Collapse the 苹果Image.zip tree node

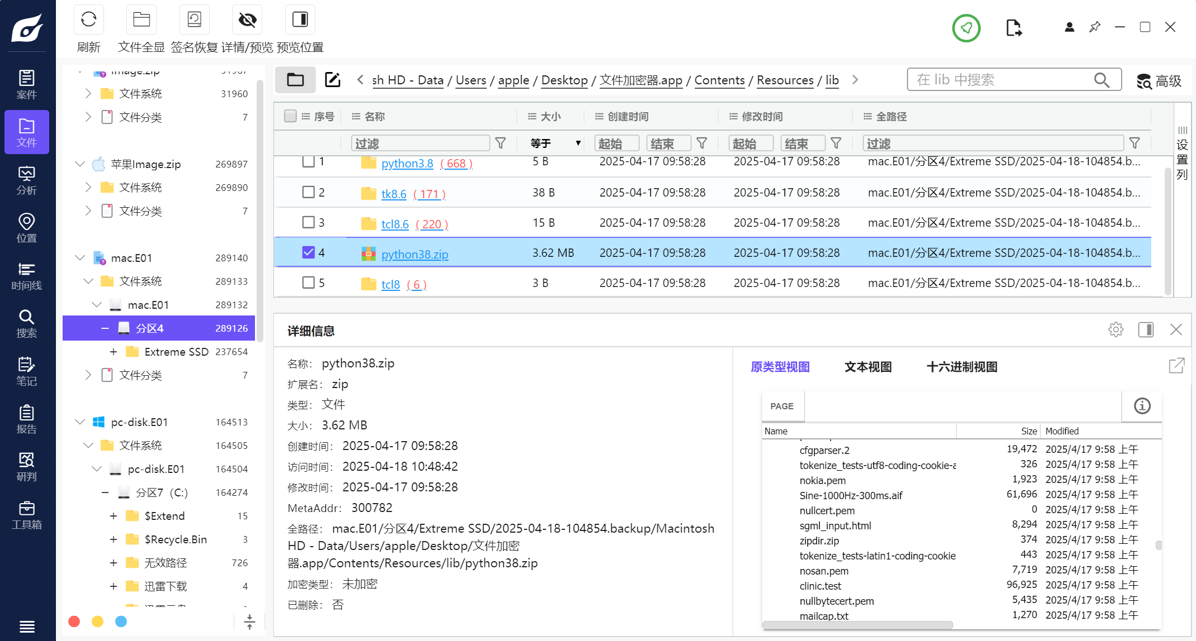click(80, 164)
